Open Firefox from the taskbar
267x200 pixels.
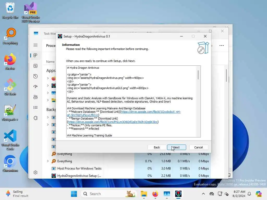click(155, 194)
